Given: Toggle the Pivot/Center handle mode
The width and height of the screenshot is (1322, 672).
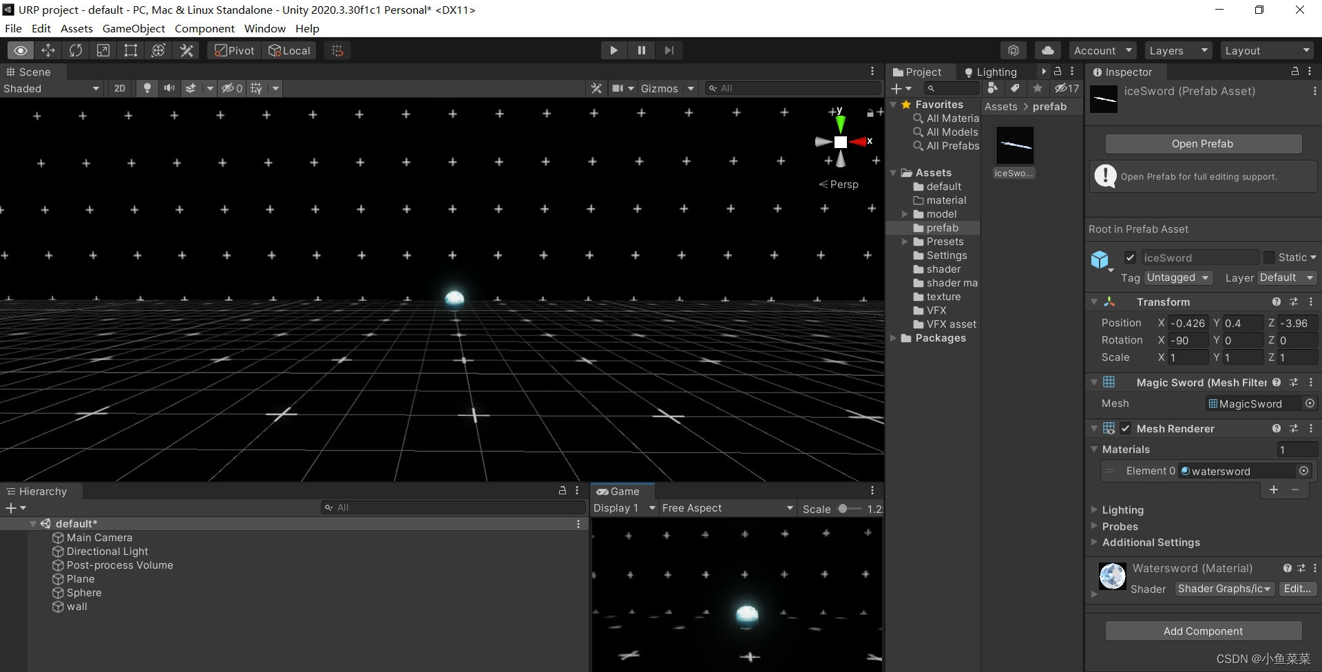Looking at the screenshot, I should pyautogui.click(x=233, y=50).
